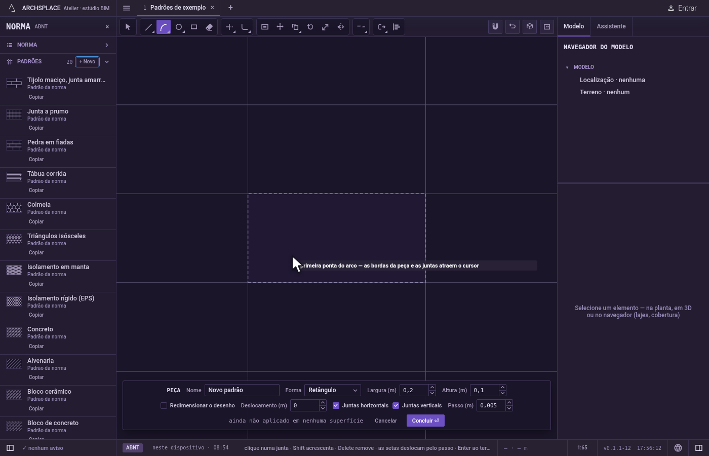
Task: Collapse the MODELO tree node
Action: [567, 67]
